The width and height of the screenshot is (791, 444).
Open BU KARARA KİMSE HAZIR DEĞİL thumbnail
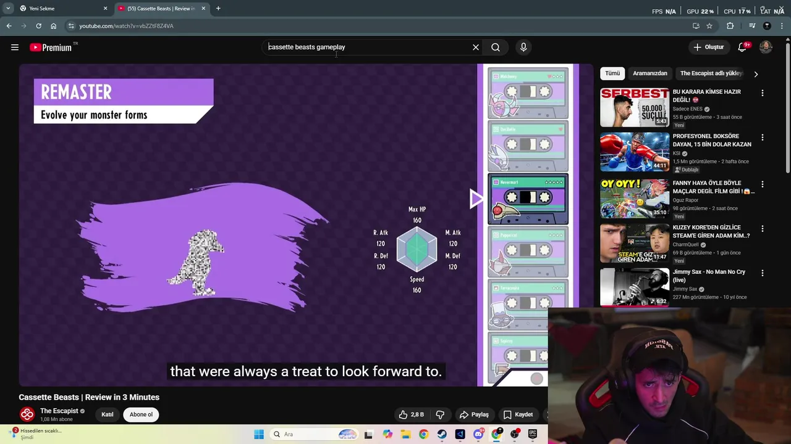click(635, 107)
